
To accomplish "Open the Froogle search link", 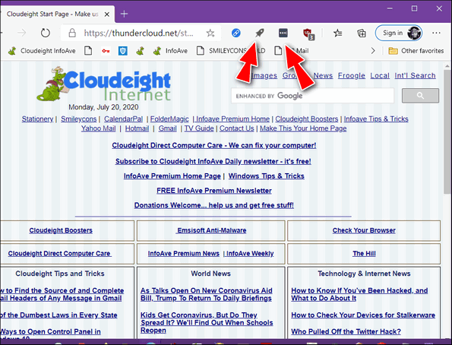I will click(352, 75).
